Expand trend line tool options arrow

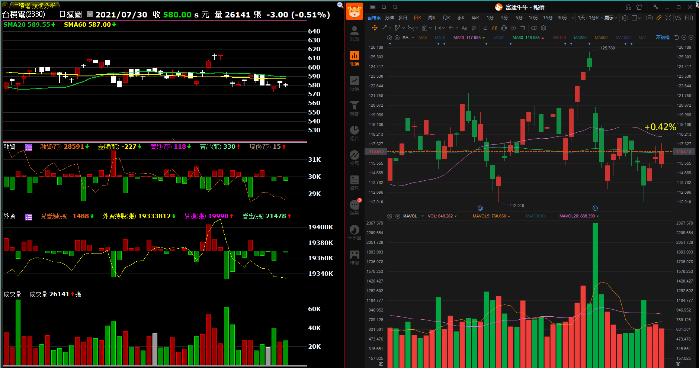(390, 28)
